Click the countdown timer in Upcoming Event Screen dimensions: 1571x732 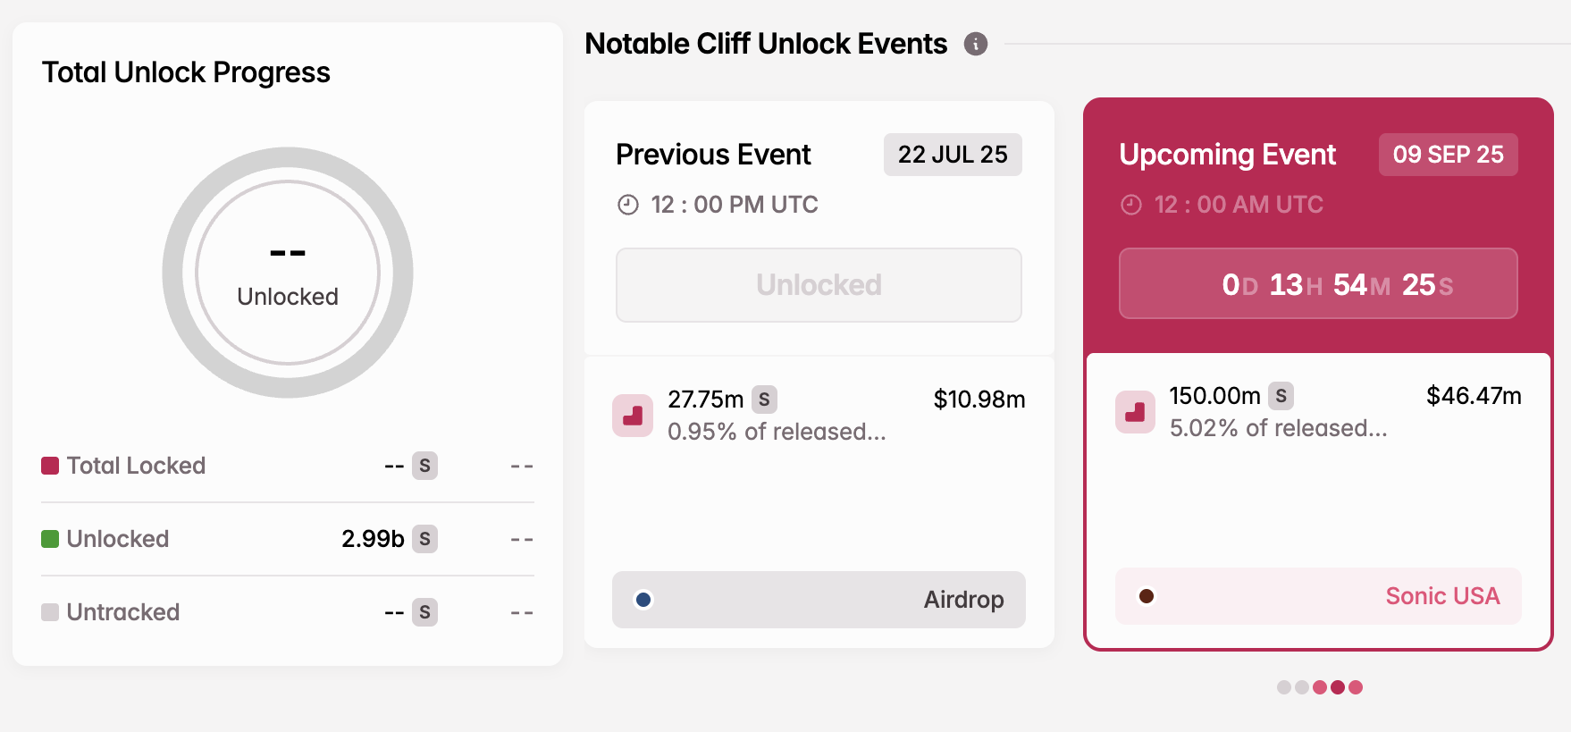pos(1318,283)
